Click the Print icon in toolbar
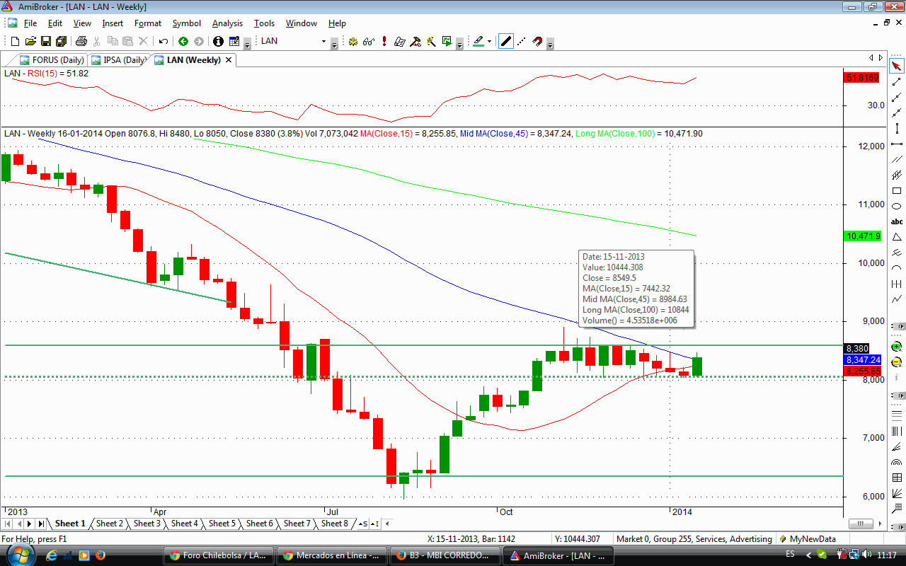This screenshot has height=566, width=906. [81, 42]
